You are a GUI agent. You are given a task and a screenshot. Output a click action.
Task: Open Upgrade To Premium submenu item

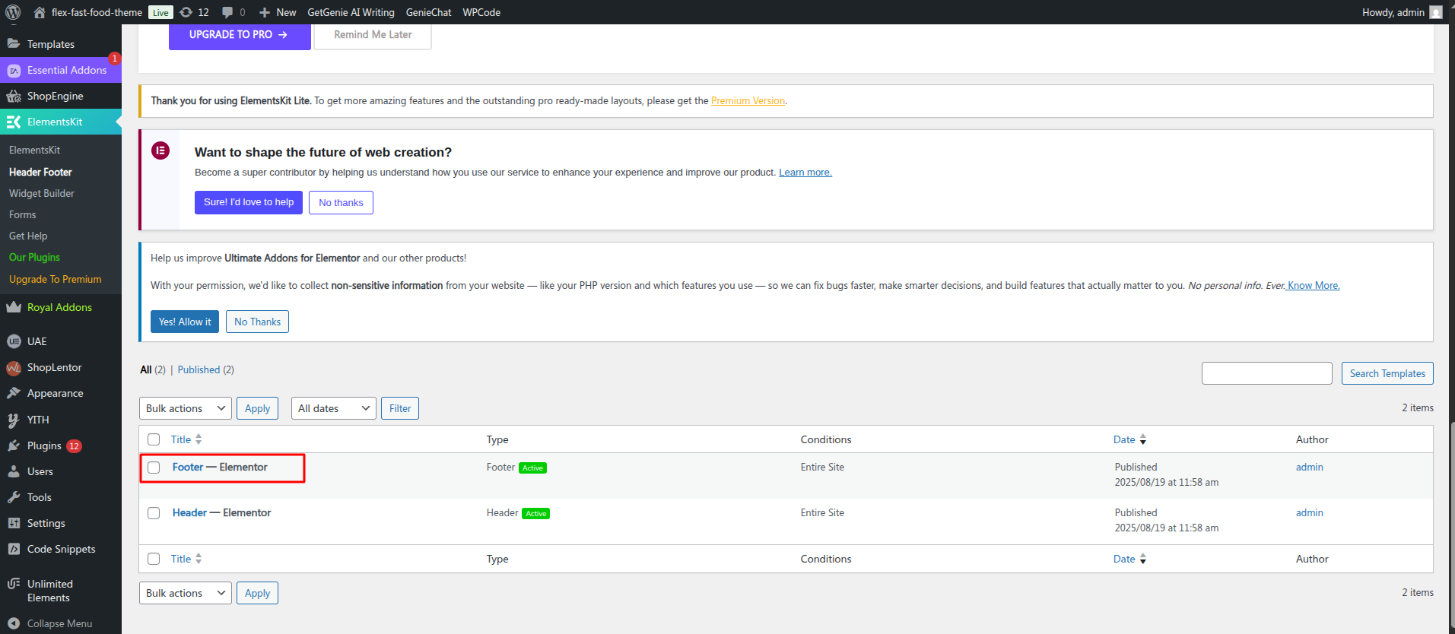pos(56,279)
